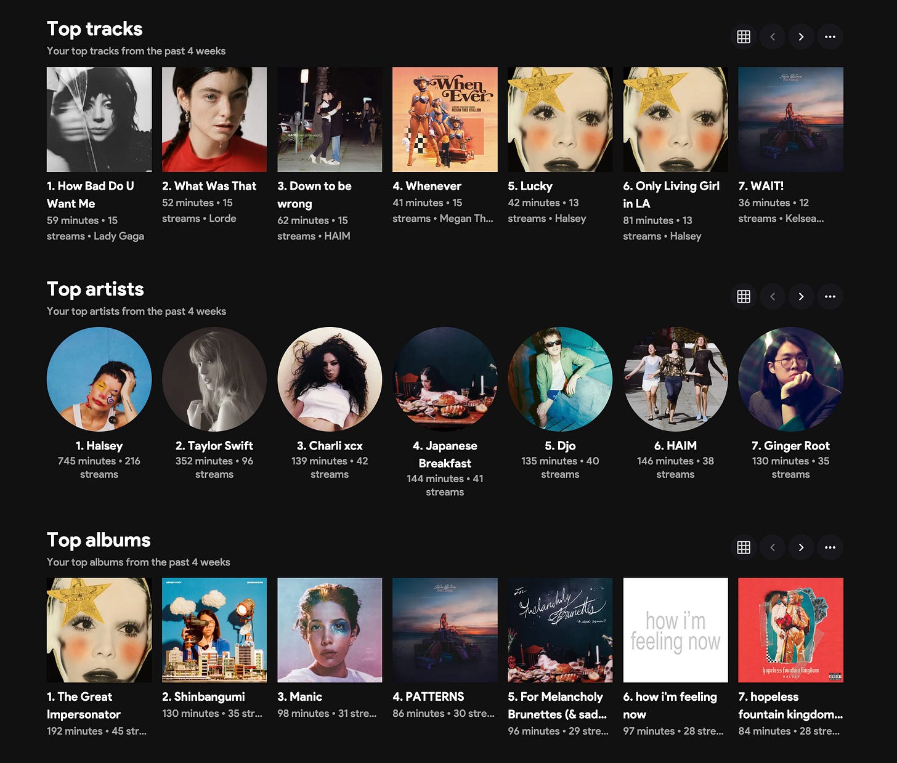Go to previous page of Top tracks

tap(773, 36)
